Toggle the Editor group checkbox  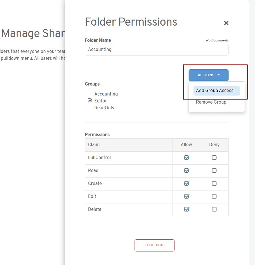90,100
